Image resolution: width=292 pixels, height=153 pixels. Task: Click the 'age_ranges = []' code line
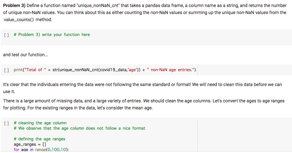coord(30,144)
